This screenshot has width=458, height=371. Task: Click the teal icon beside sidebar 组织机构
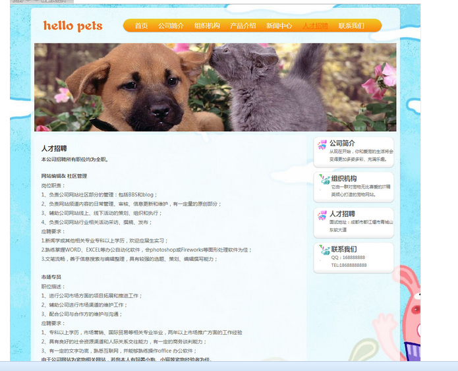324,180
